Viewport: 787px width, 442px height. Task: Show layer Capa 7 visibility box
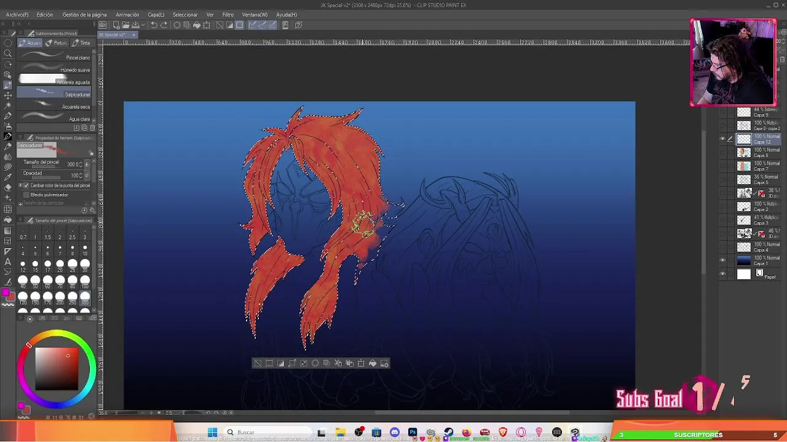(722, 166)
